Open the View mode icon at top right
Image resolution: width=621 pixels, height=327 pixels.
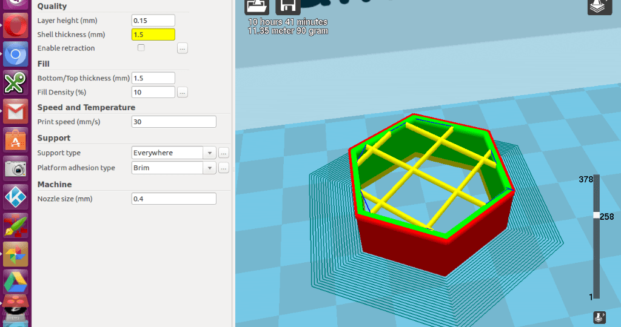pyautogui.click(x=600, y=7)
